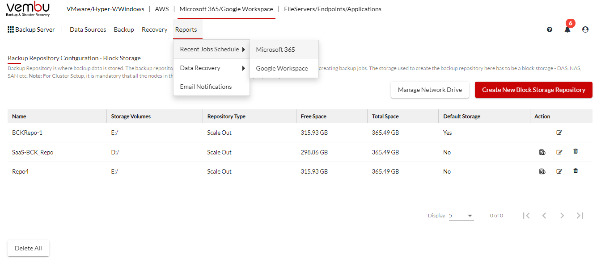
Task: Go to the first page of results
Action: coord(526,216)
